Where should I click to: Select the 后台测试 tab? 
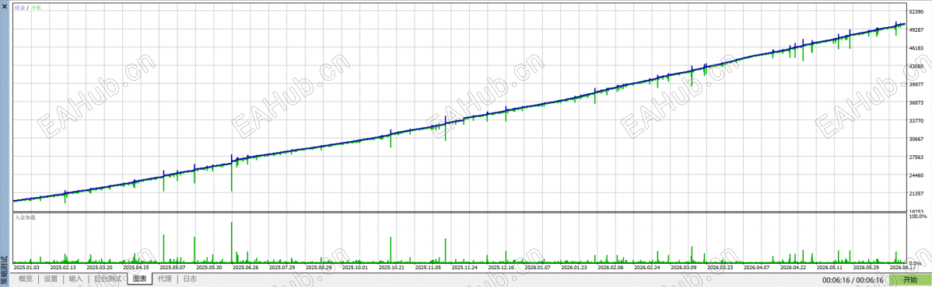[107, 278]
